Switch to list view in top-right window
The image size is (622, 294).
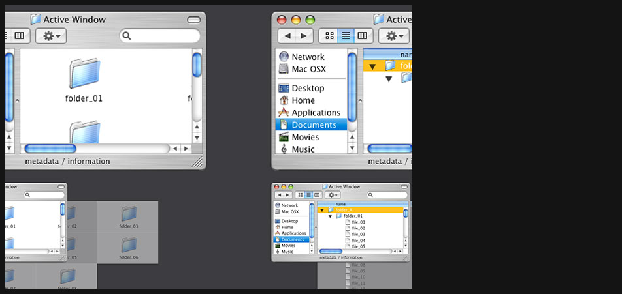click(x=346, y=36)
